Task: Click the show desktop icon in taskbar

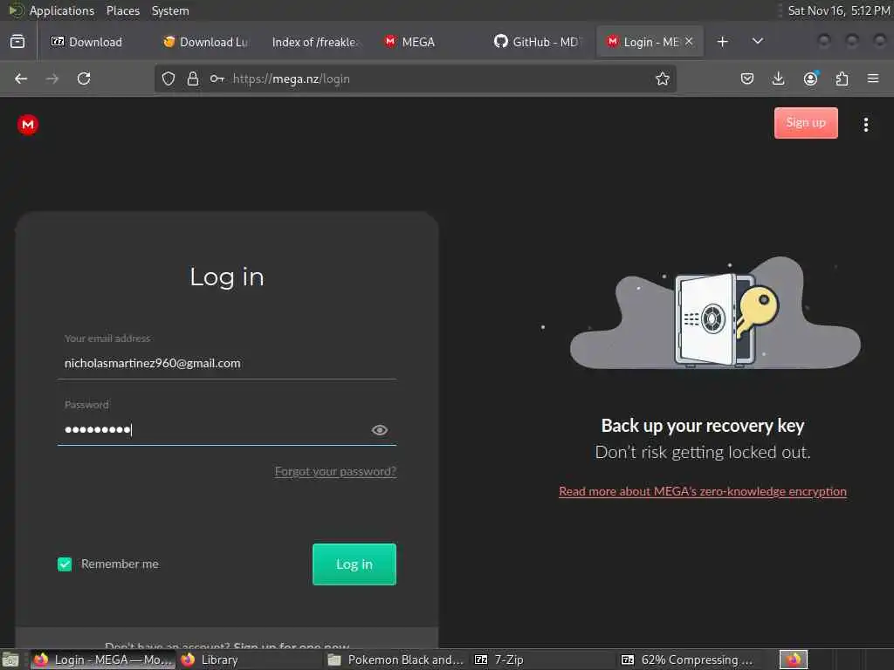Action: pyautogui.click(x=10, y=660)
